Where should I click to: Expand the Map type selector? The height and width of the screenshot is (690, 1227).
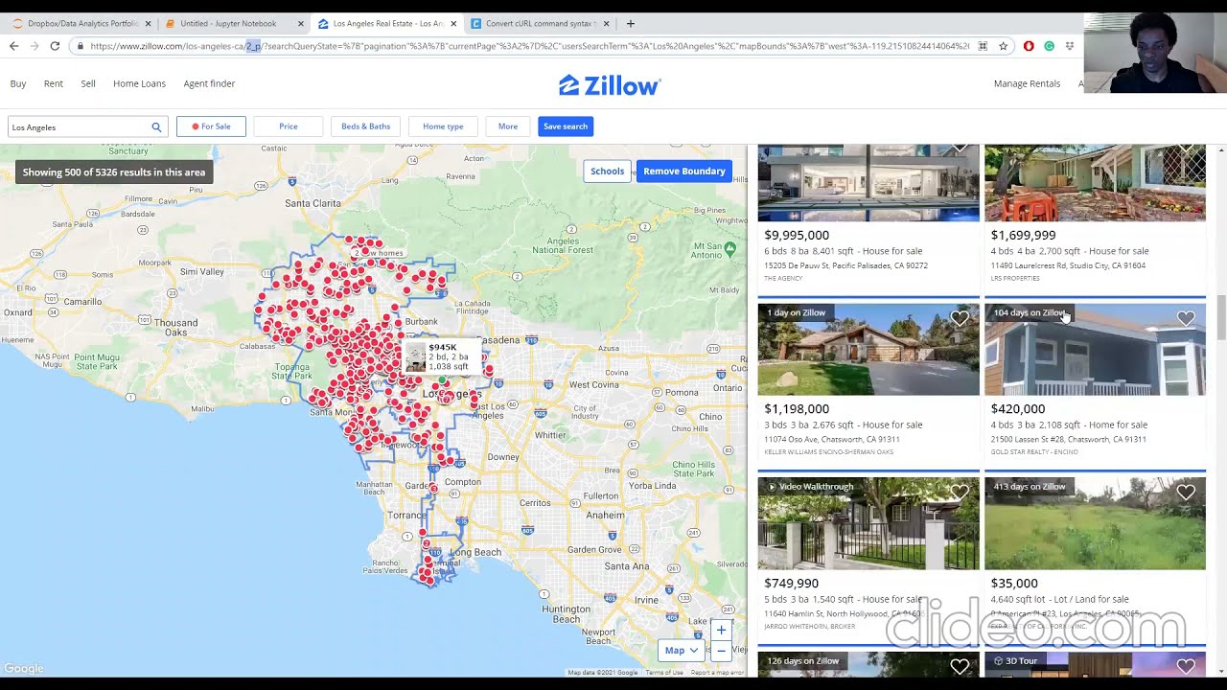[x=682, y=650]
